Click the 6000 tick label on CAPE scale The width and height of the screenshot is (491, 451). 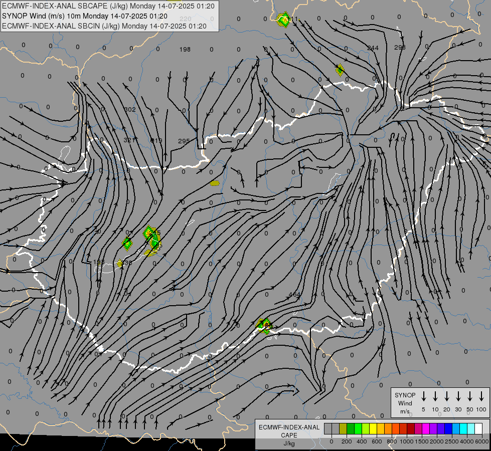482,441
